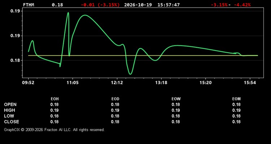
Task: Select the LOW value under EOD
Action: [x=115, y=116]
